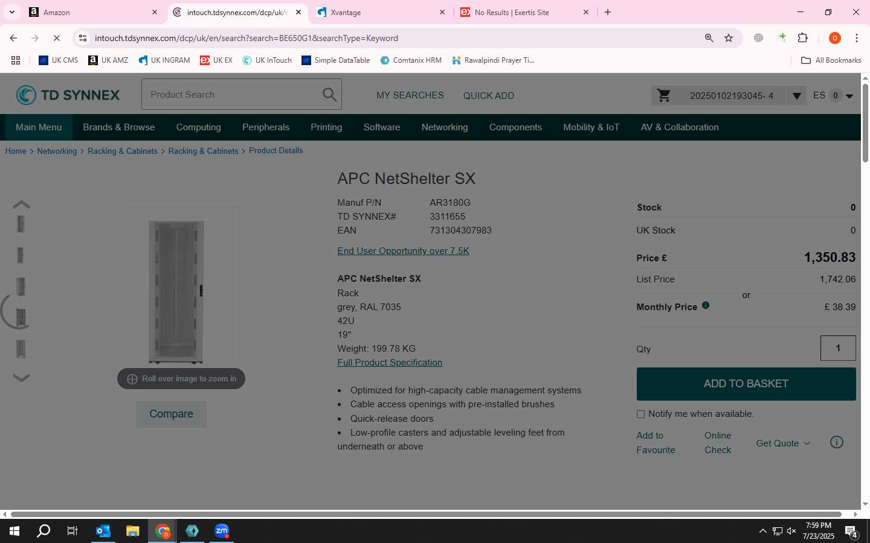Open the browser Extensions puzzle icon
Screen dimensions: 870x543
tap(802, 38)
